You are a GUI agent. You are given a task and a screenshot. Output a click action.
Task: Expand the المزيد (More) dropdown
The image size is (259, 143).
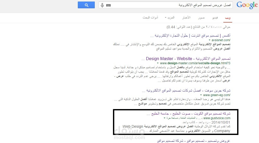(170, 18)
